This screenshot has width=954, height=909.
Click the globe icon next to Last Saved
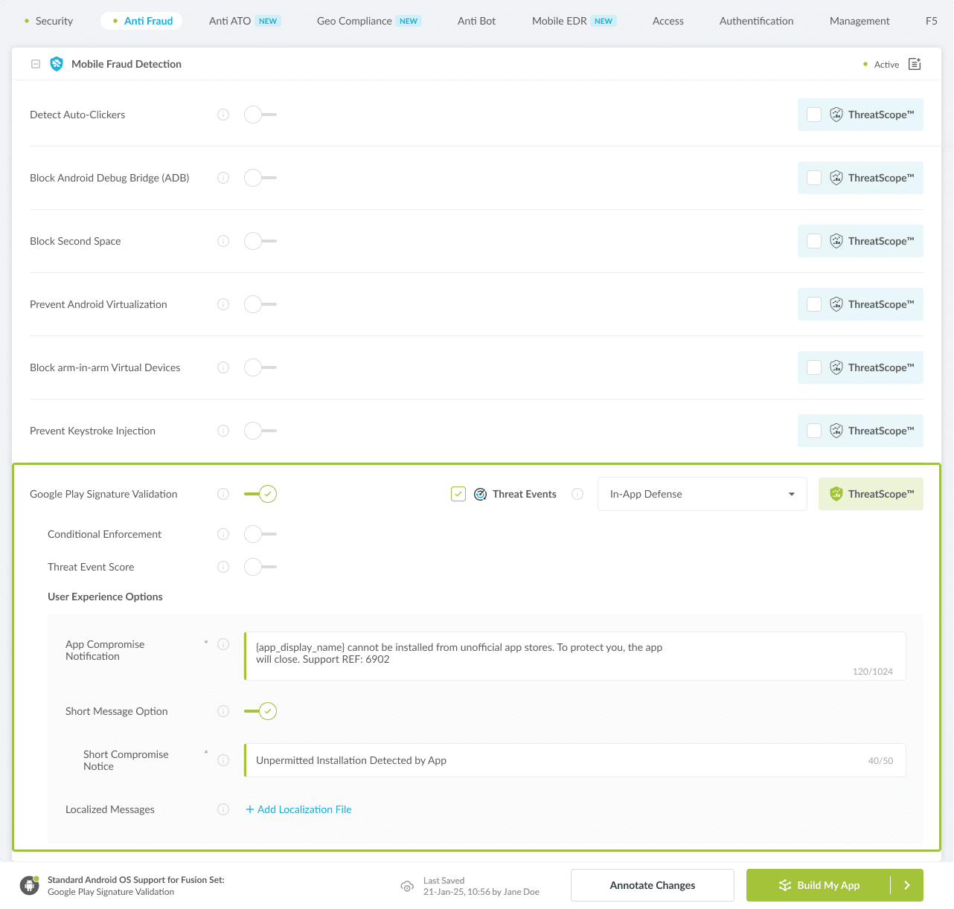408,886
